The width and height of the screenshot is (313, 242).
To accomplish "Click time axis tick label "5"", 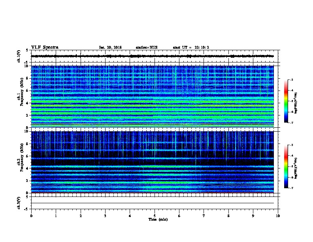I will (x=155, y=216).
